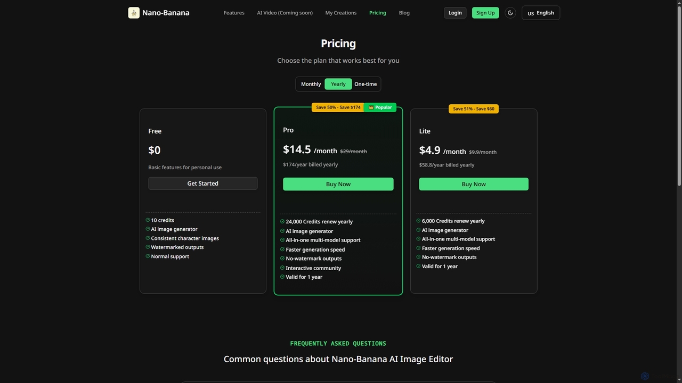Click the struck-through '$29/month' price
The image size is (682, 383).
tap(354, 152)
